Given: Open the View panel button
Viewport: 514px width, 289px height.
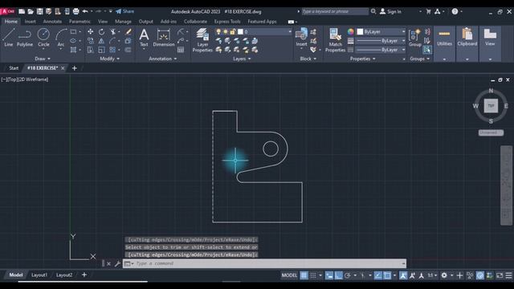Looking at the screenshot, I should 490,44.
